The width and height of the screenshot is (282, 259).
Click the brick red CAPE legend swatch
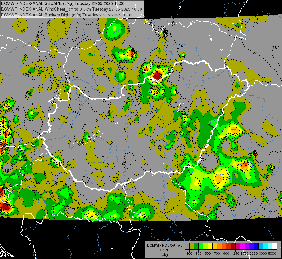coord(229,246)
